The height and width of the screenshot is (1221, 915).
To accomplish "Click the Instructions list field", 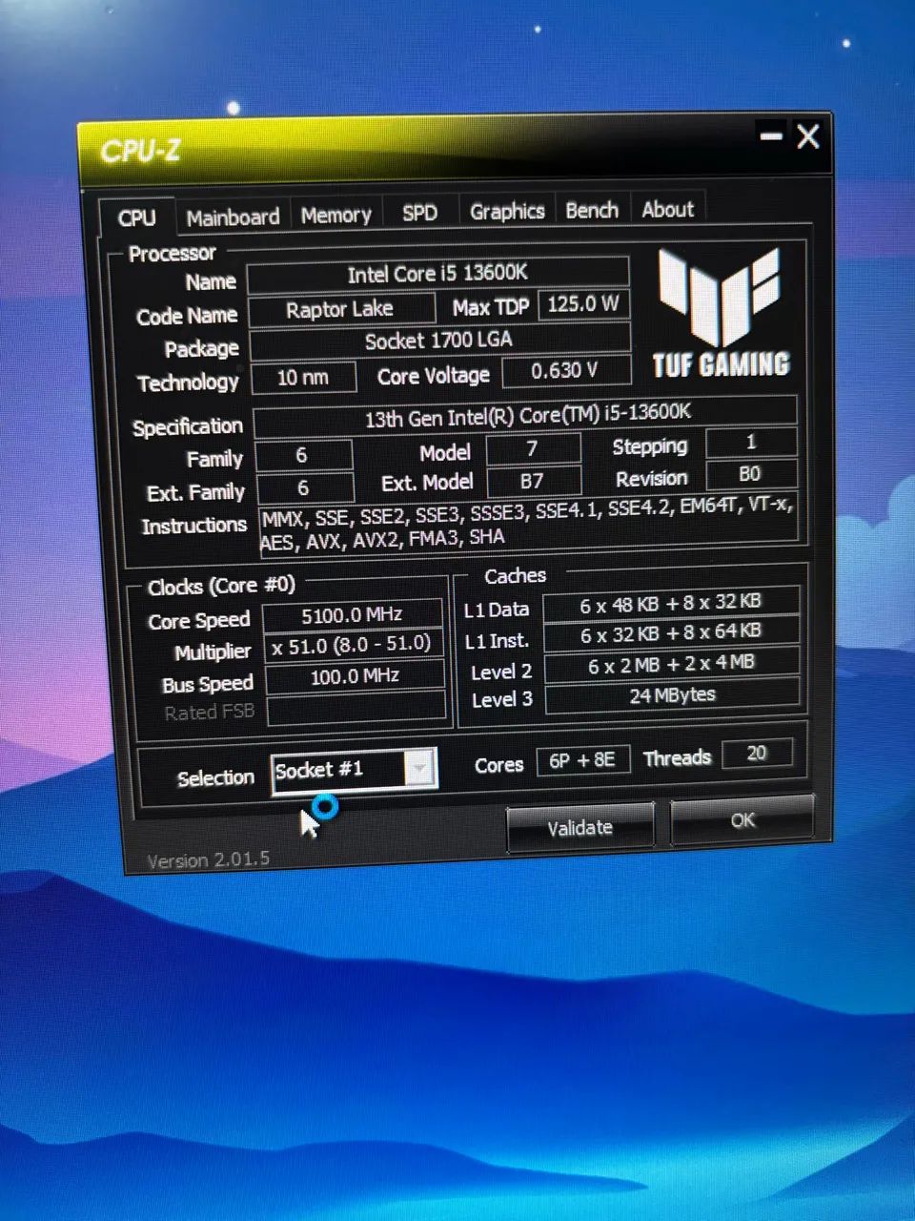I will click(x=527, y=526).
